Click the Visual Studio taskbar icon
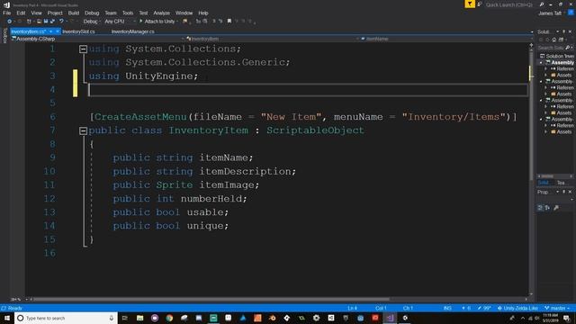 [x=390, y=318]
